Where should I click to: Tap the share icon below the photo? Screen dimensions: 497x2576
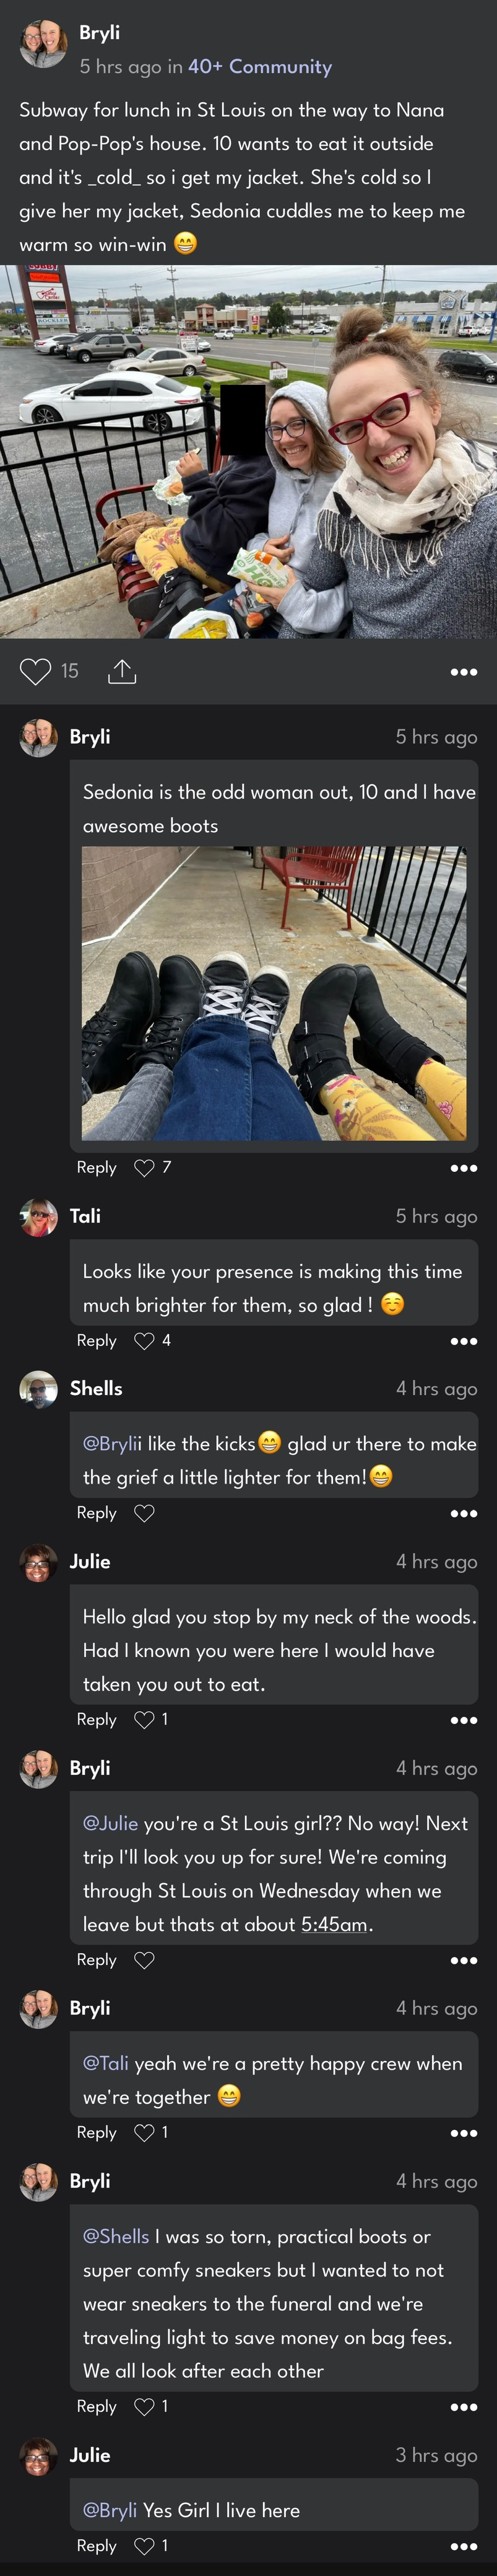[122, 671]
